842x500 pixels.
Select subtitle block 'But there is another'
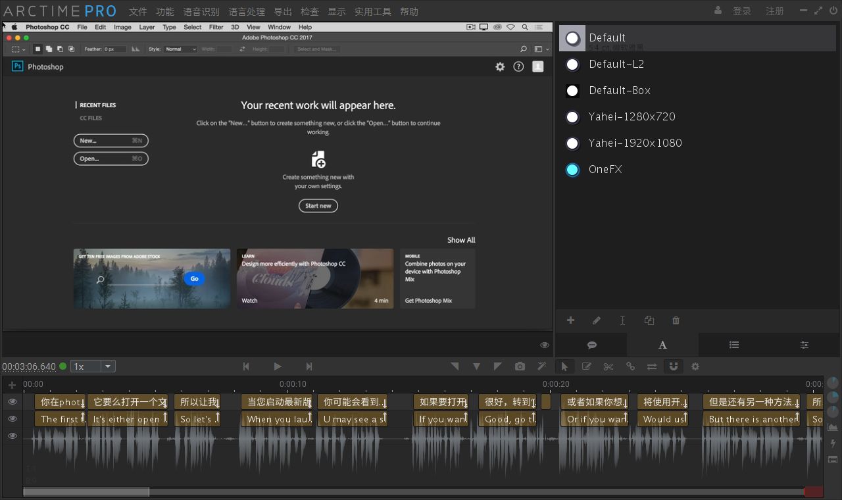[x=751, y=419]
